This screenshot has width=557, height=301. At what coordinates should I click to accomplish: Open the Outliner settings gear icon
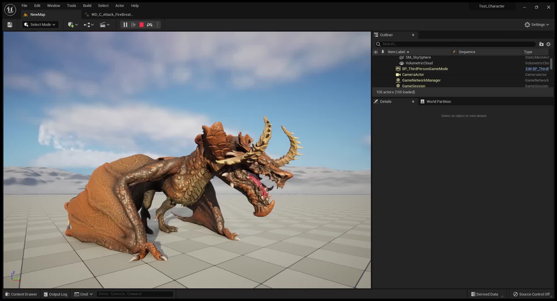point(548,44)
